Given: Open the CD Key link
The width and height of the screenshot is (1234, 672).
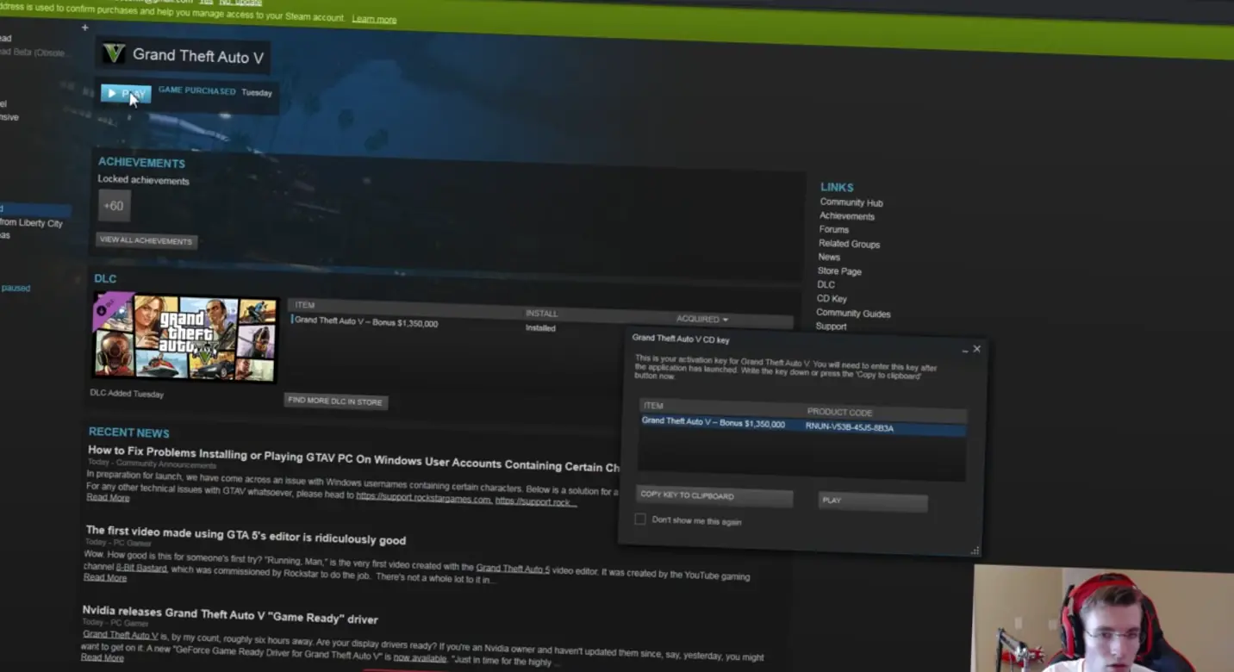Looking at the screenshot, I should 832,298.
